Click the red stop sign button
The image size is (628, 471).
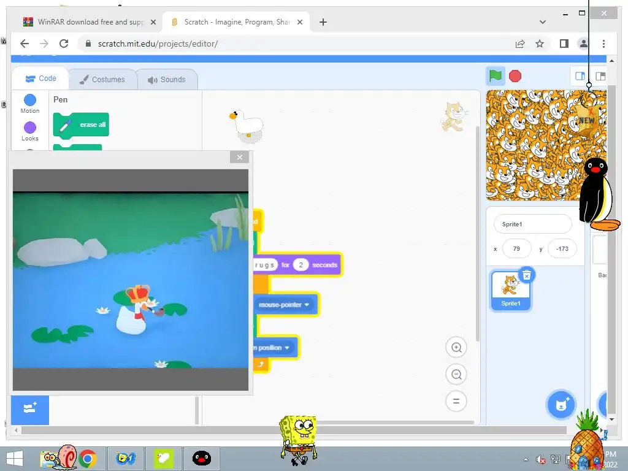pyautogui.click(x=515, y=75)
